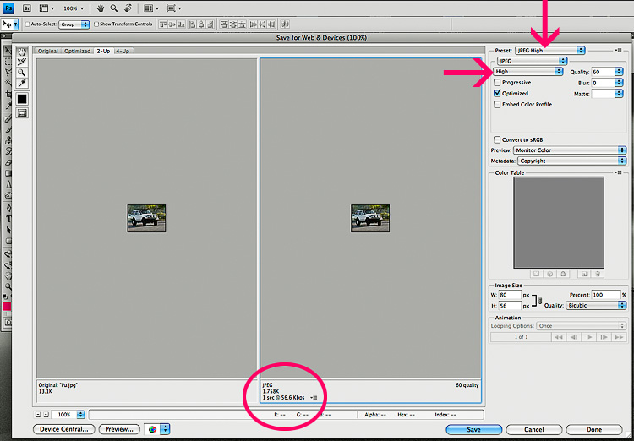Click the image width input field
The width and height of the screenshot is (634, 441).
(x=509, y=295)
